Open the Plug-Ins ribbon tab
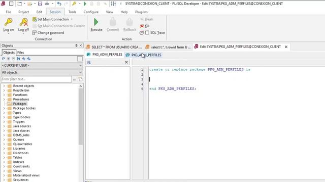325x182 pixels. 141,12
